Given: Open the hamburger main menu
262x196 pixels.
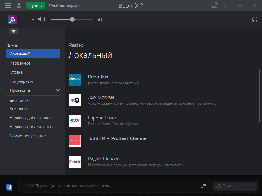Looking at the screenshot, I should click(8, 5).
